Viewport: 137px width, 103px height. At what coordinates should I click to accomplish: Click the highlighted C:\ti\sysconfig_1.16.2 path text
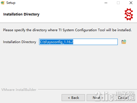(x=56, y=42)
